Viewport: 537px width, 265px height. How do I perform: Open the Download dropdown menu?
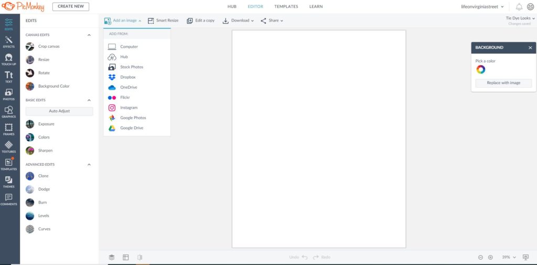(238, 20)
